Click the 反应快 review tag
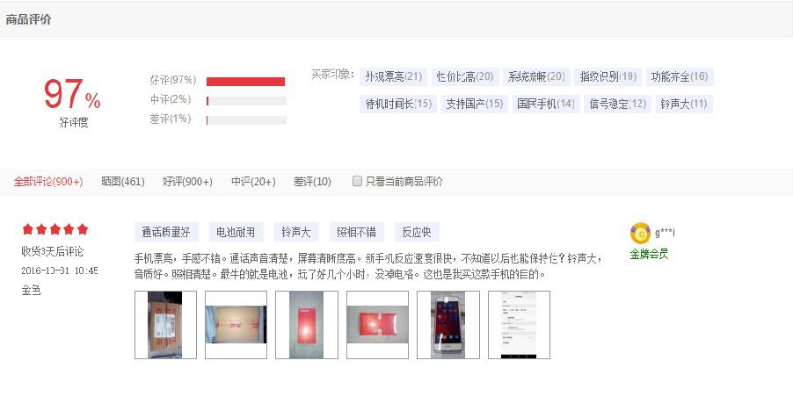Image resolution: width=793 pixels, height=404 pixels. (417, 232)
